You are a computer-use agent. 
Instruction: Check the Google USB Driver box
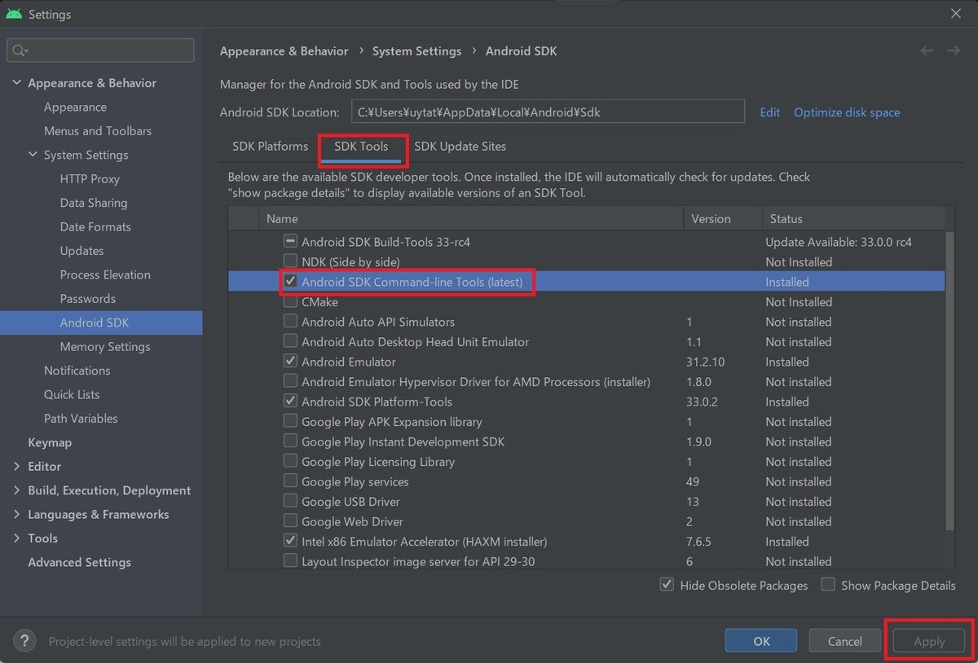(290, 501)
